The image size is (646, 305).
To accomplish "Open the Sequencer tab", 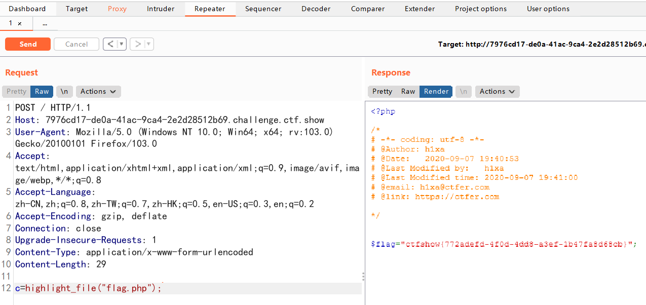I will coord(263,9).
